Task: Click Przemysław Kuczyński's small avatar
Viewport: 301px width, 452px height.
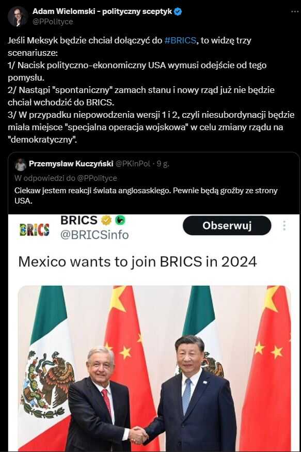Action: (21, 165)
